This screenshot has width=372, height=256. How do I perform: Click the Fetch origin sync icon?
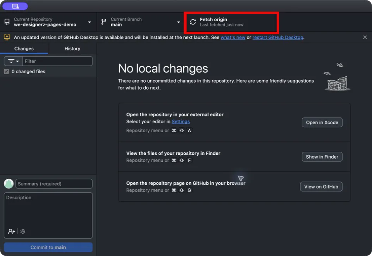[x=193, y=22]
